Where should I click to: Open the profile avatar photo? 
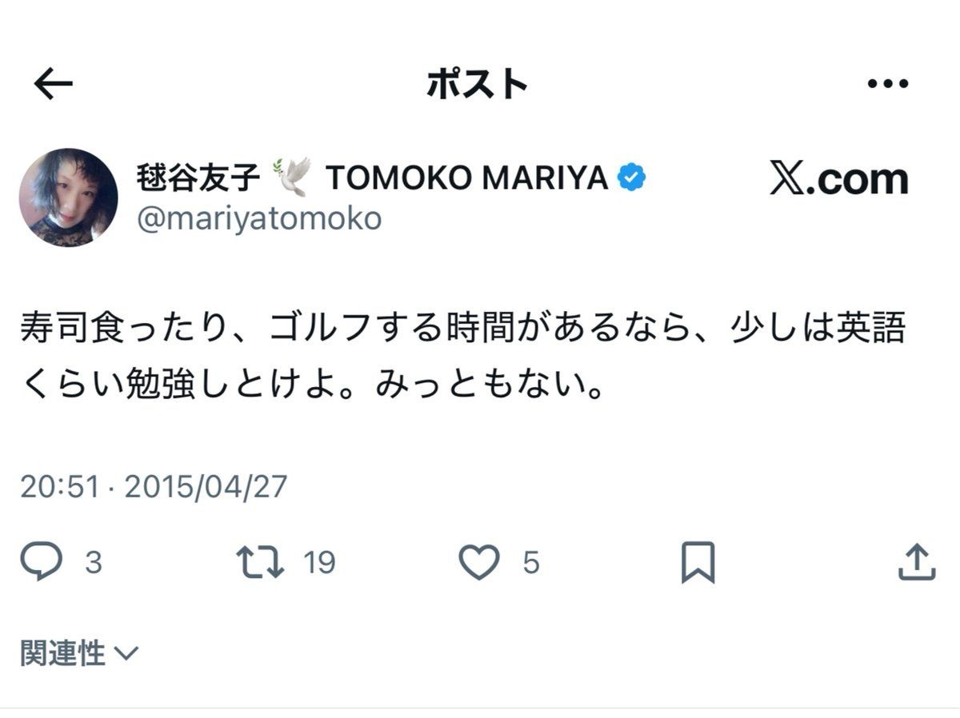coord(68,197)
